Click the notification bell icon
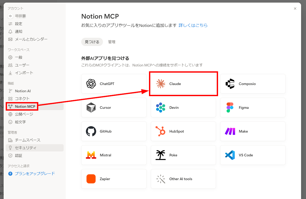 10,32
